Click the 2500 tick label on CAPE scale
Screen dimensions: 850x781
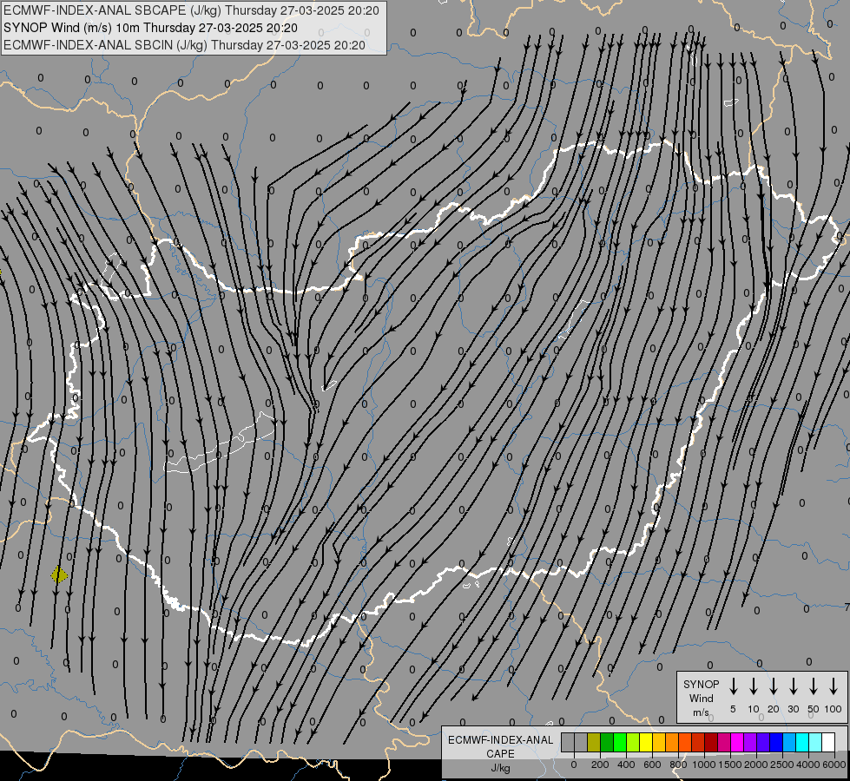(782, 765)
